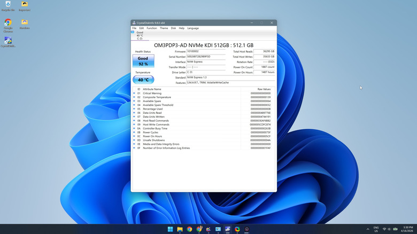This screenshot has height=234, width=417.
Task: Click the status dot for Host Read Commands
Action: coord(134,121)
